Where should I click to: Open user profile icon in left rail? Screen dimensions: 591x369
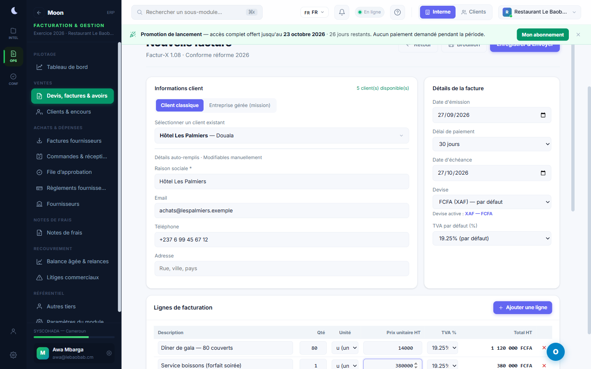[14, 331]
